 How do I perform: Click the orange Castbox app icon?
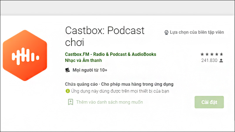tap(25, 55)
